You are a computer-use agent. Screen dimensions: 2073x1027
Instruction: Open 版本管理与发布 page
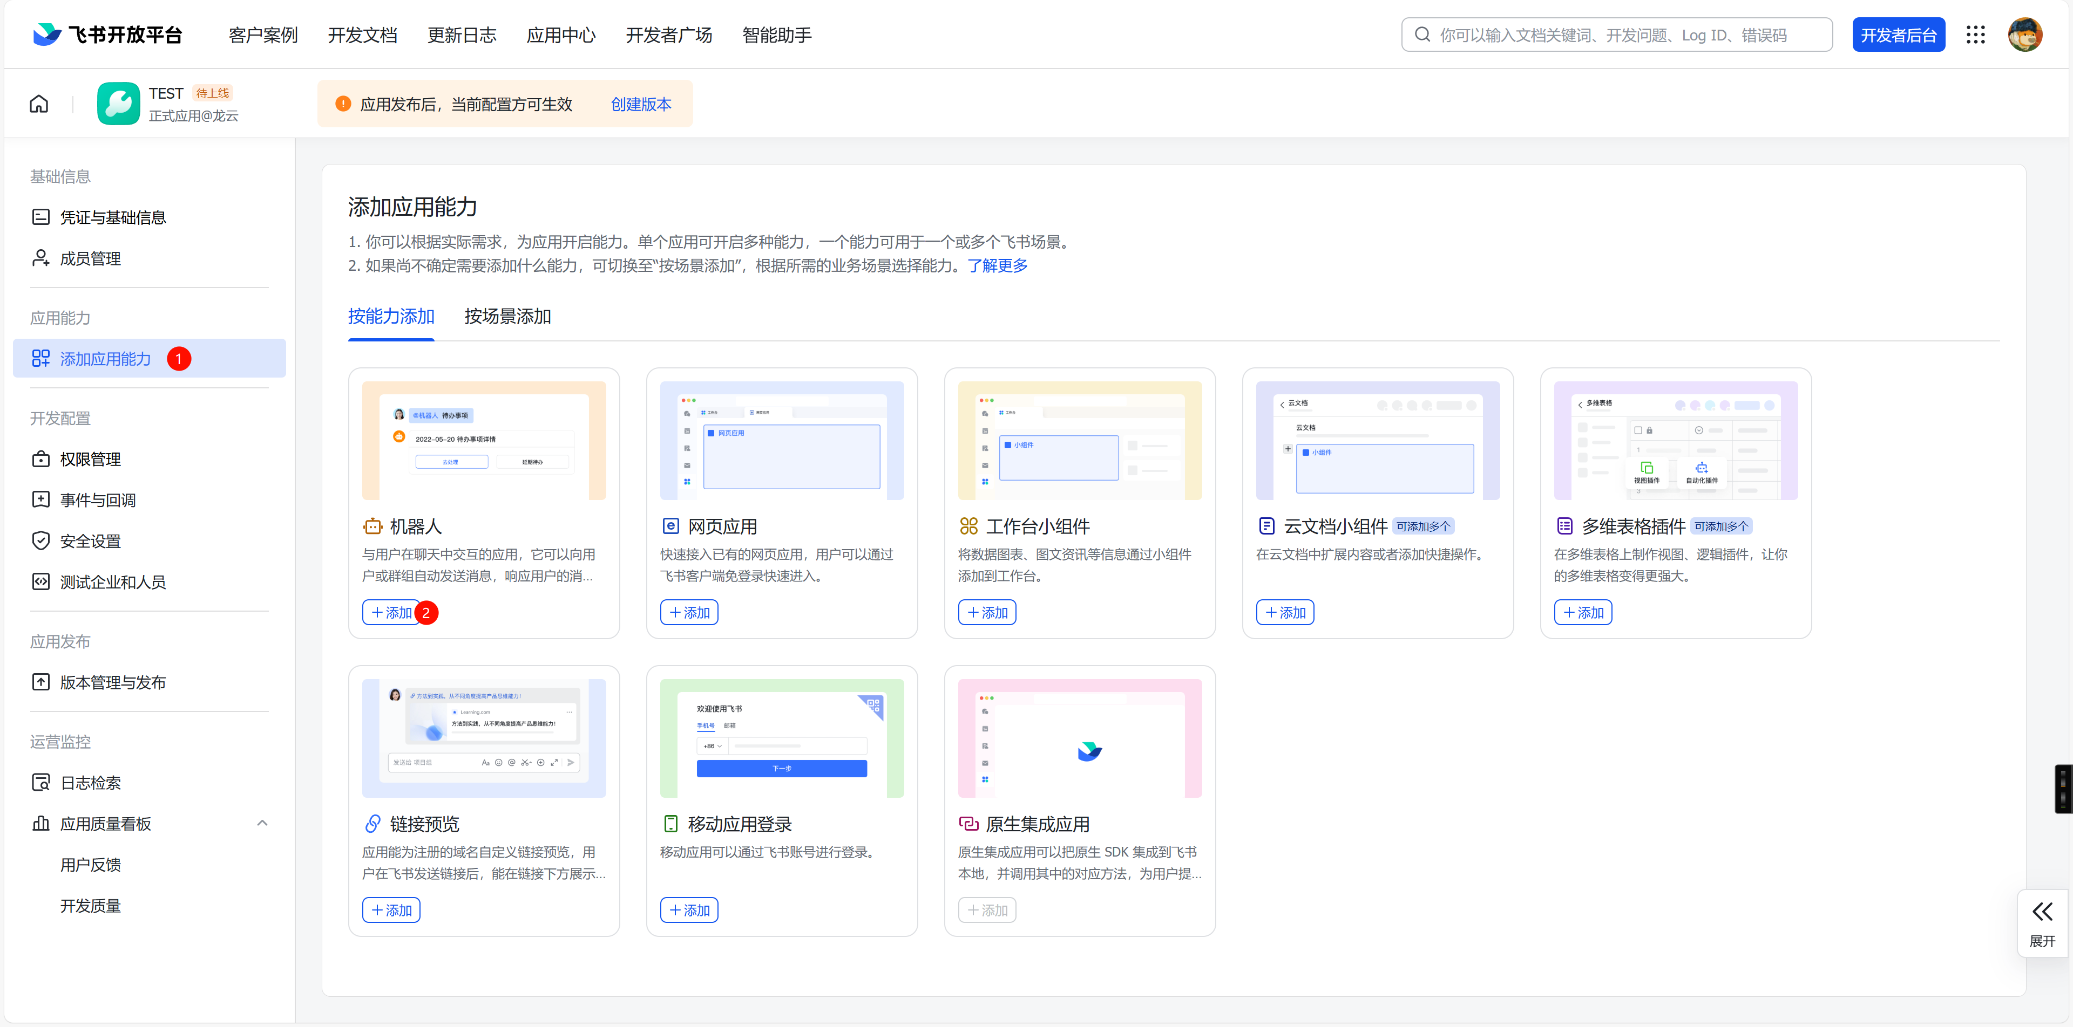point(113,682)
